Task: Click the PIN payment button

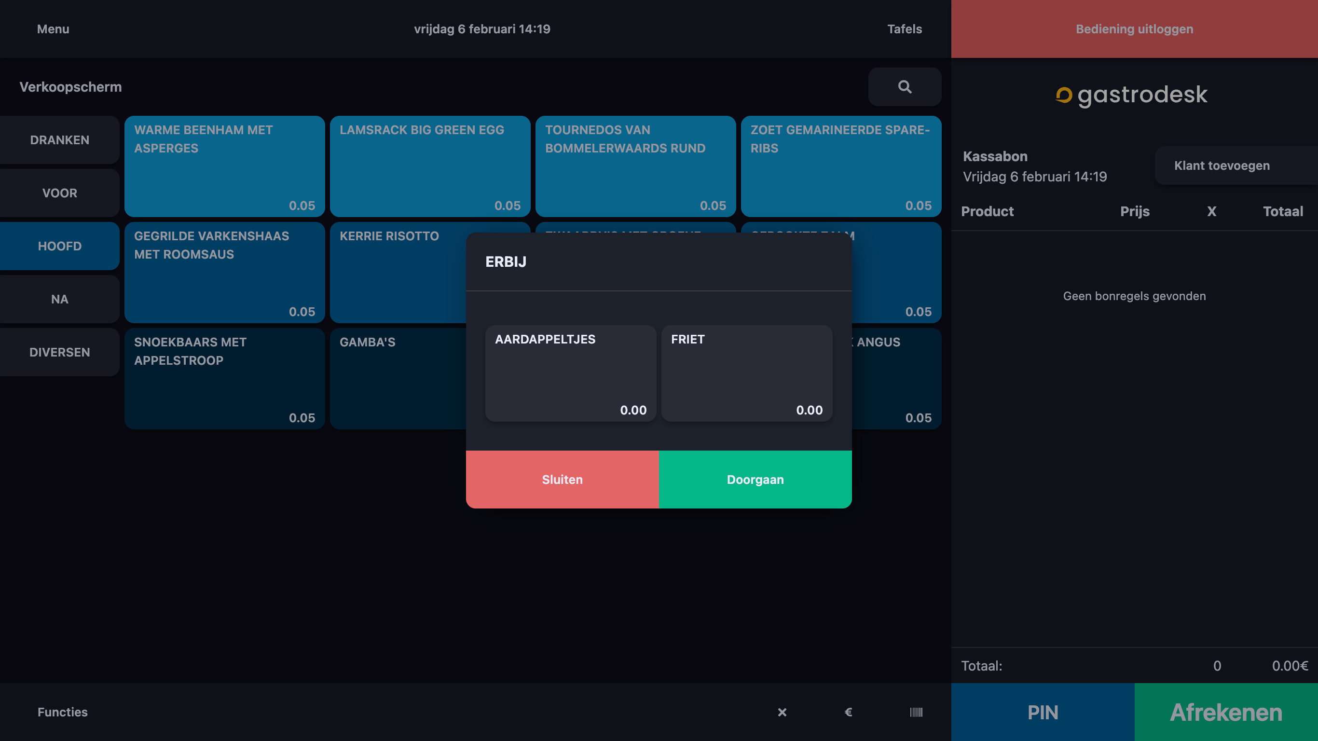Action: pos(1042,712)
